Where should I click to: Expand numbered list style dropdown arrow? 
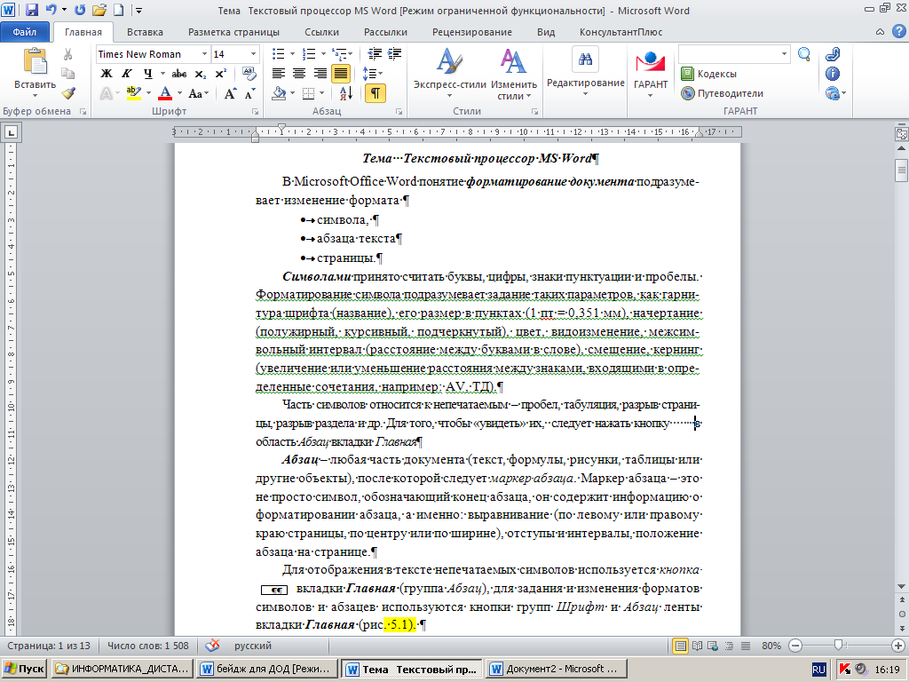click(322, 54)
